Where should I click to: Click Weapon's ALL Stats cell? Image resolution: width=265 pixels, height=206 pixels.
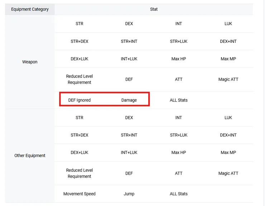point(179,100)
